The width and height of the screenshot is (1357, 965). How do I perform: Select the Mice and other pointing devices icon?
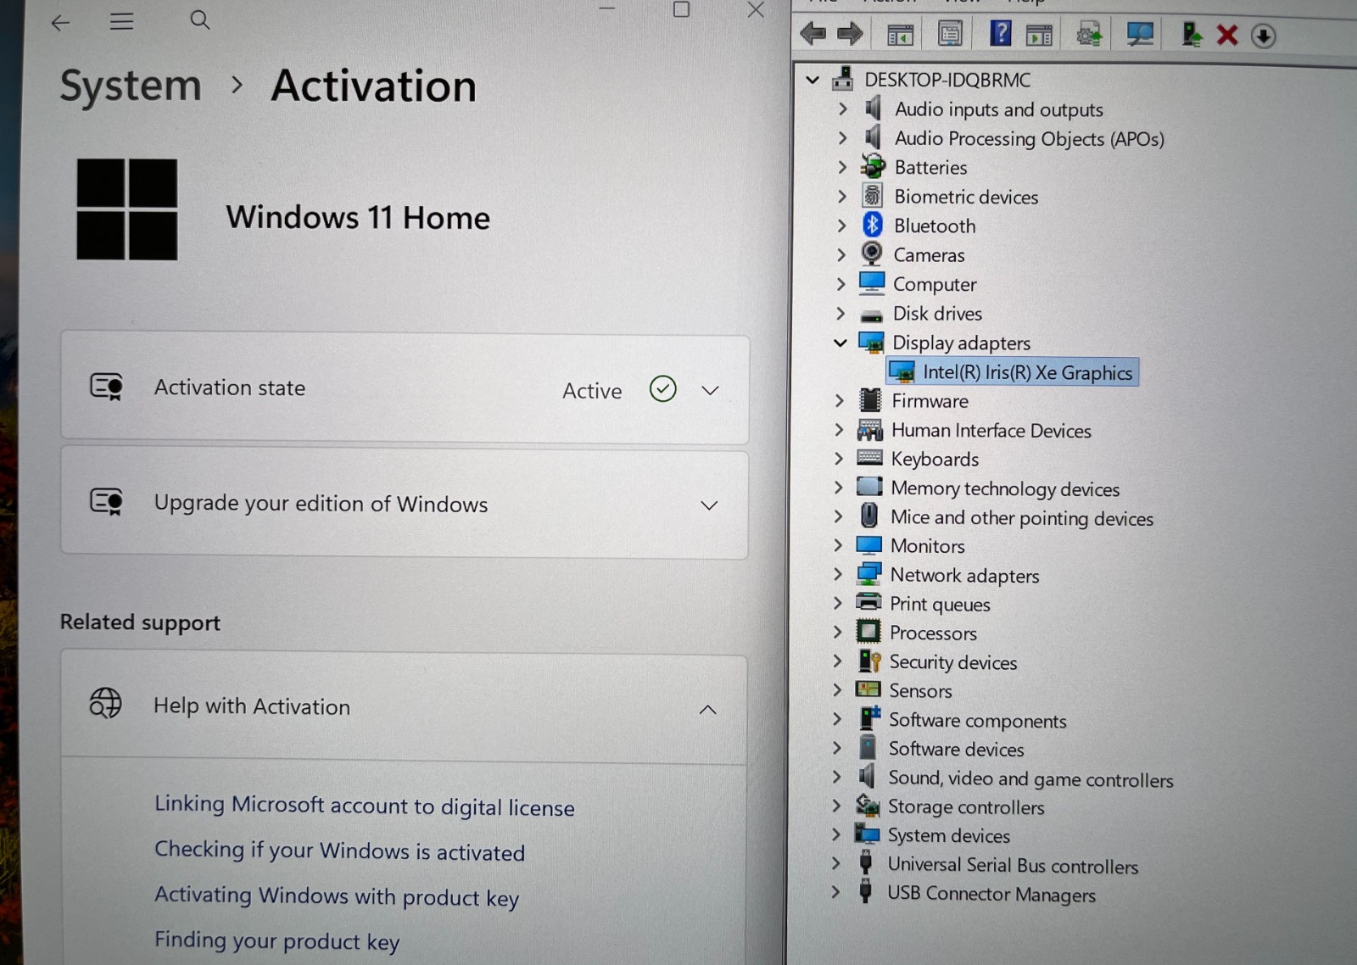tap(869, 516)
